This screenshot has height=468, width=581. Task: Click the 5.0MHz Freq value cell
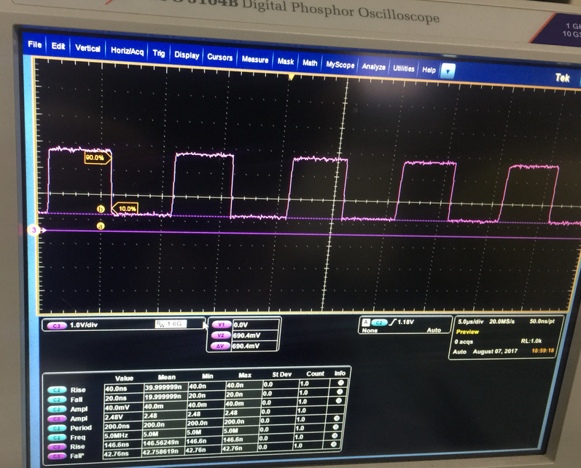(122, 435)
